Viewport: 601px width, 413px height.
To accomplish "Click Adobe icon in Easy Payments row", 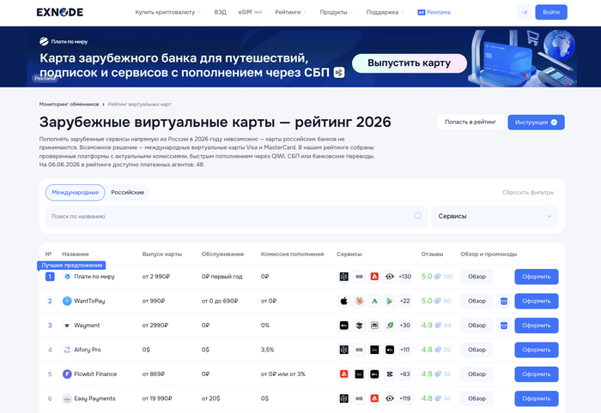I will click(x=374, y=398).
